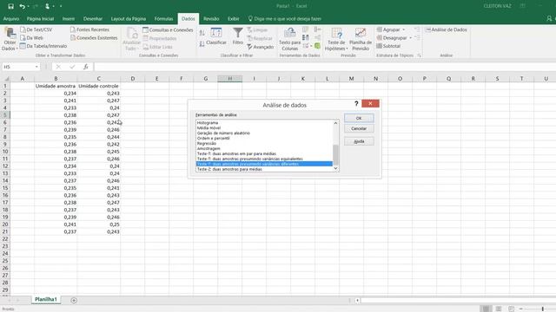556x312 pixels.
Task: Click the zoom slider handle
Action: pyautogui.click(x=543, y=309)
